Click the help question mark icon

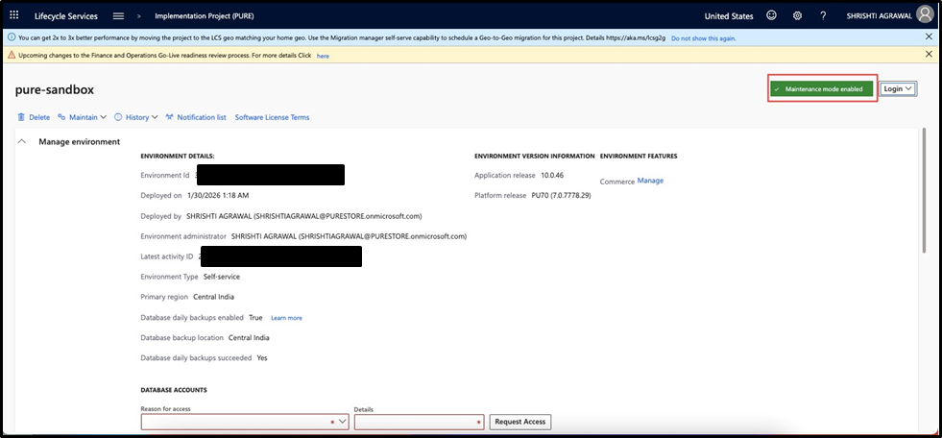[823, 16]
